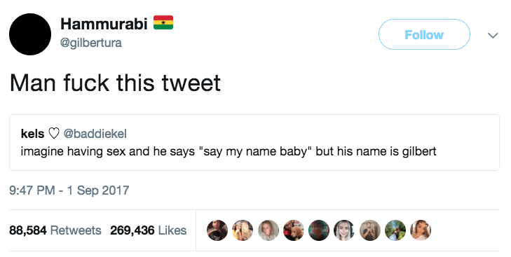Viewport: 511px width, 257px height.
Task: Open the liker avatar showing two people
Action: (x=243, y=230)
